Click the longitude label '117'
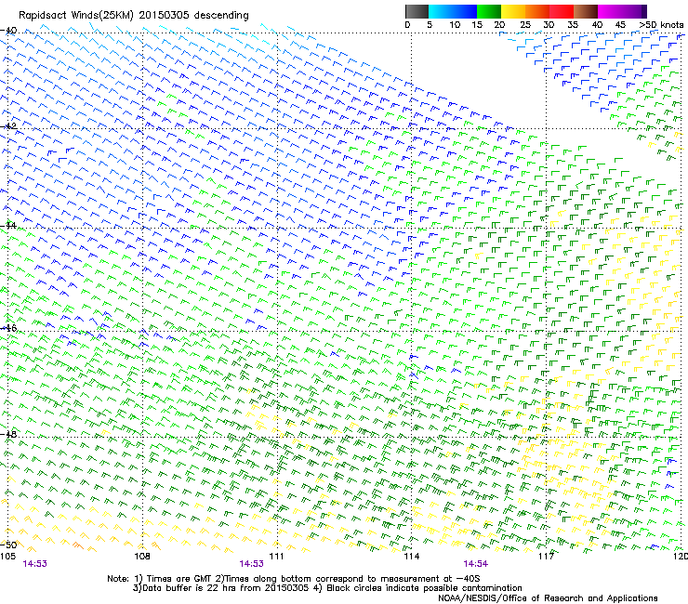The width and height of the screenshot is (688, 604). [546, 557]
